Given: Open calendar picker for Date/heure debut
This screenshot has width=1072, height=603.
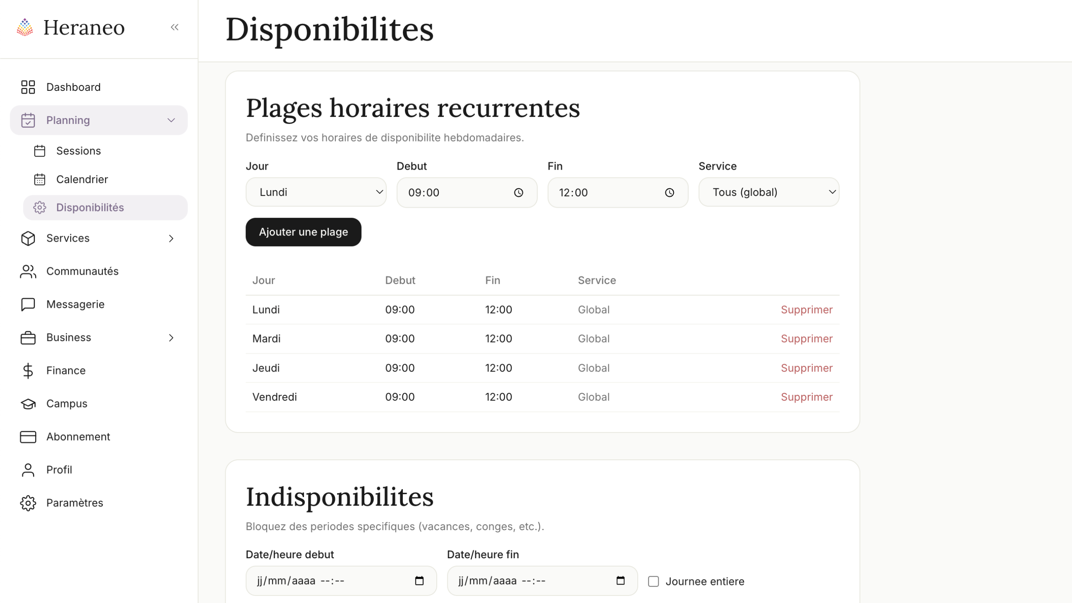Looking at the screenshot, I should [x=419, y=581].
